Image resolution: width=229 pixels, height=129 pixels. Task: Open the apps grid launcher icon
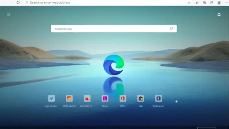(9, 15)
